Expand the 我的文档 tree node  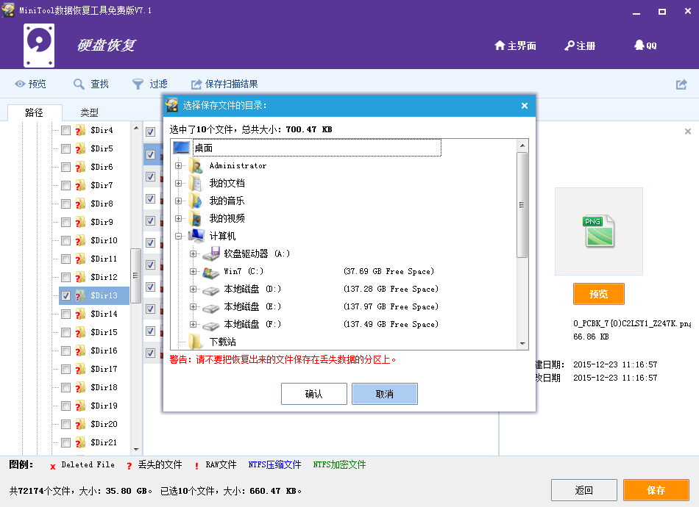point(178,184)
